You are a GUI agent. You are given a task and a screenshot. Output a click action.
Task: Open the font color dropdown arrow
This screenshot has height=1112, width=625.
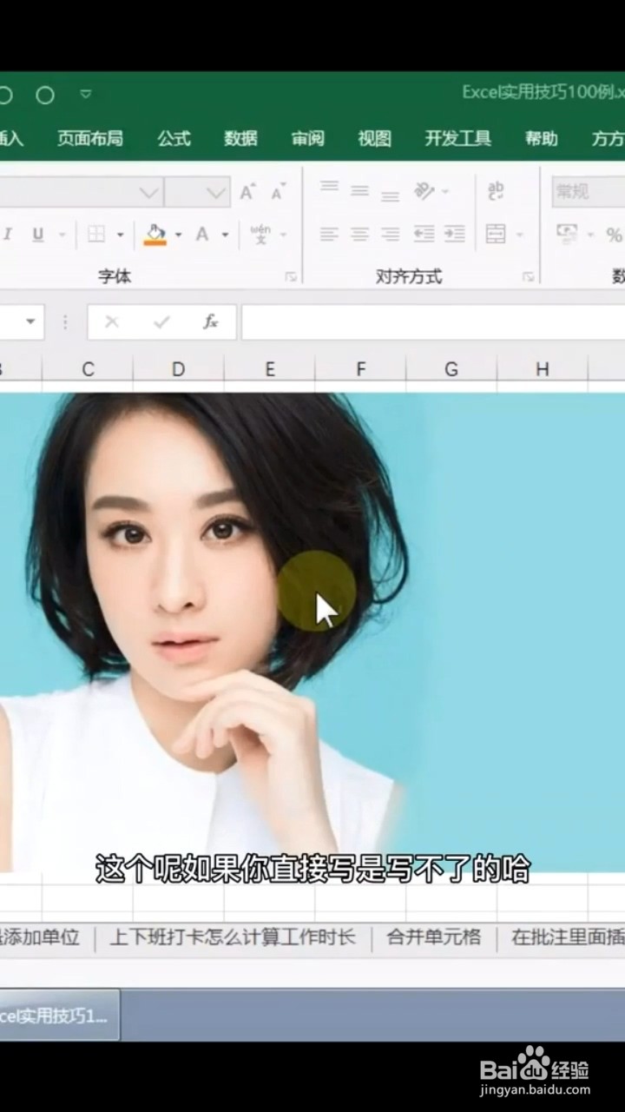225,235
